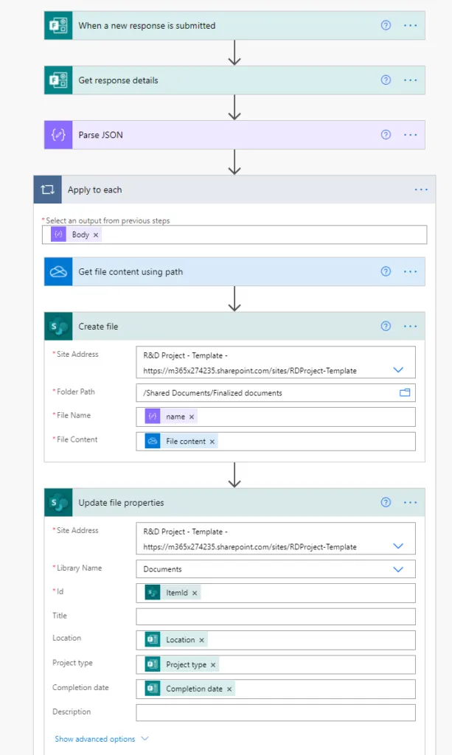Open more options for Get file content step
This screenshot has height=755, width=452.
point(411,271)
